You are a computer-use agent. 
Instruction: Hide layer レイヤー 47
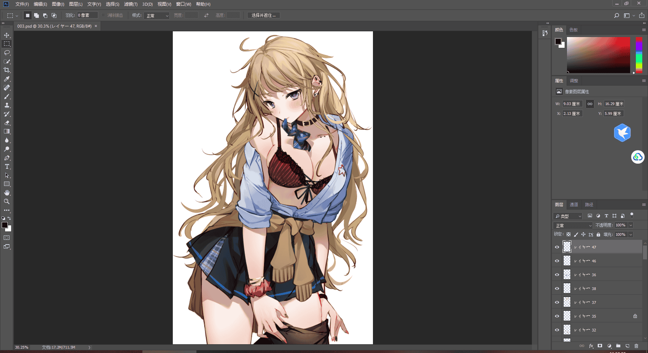557,247
